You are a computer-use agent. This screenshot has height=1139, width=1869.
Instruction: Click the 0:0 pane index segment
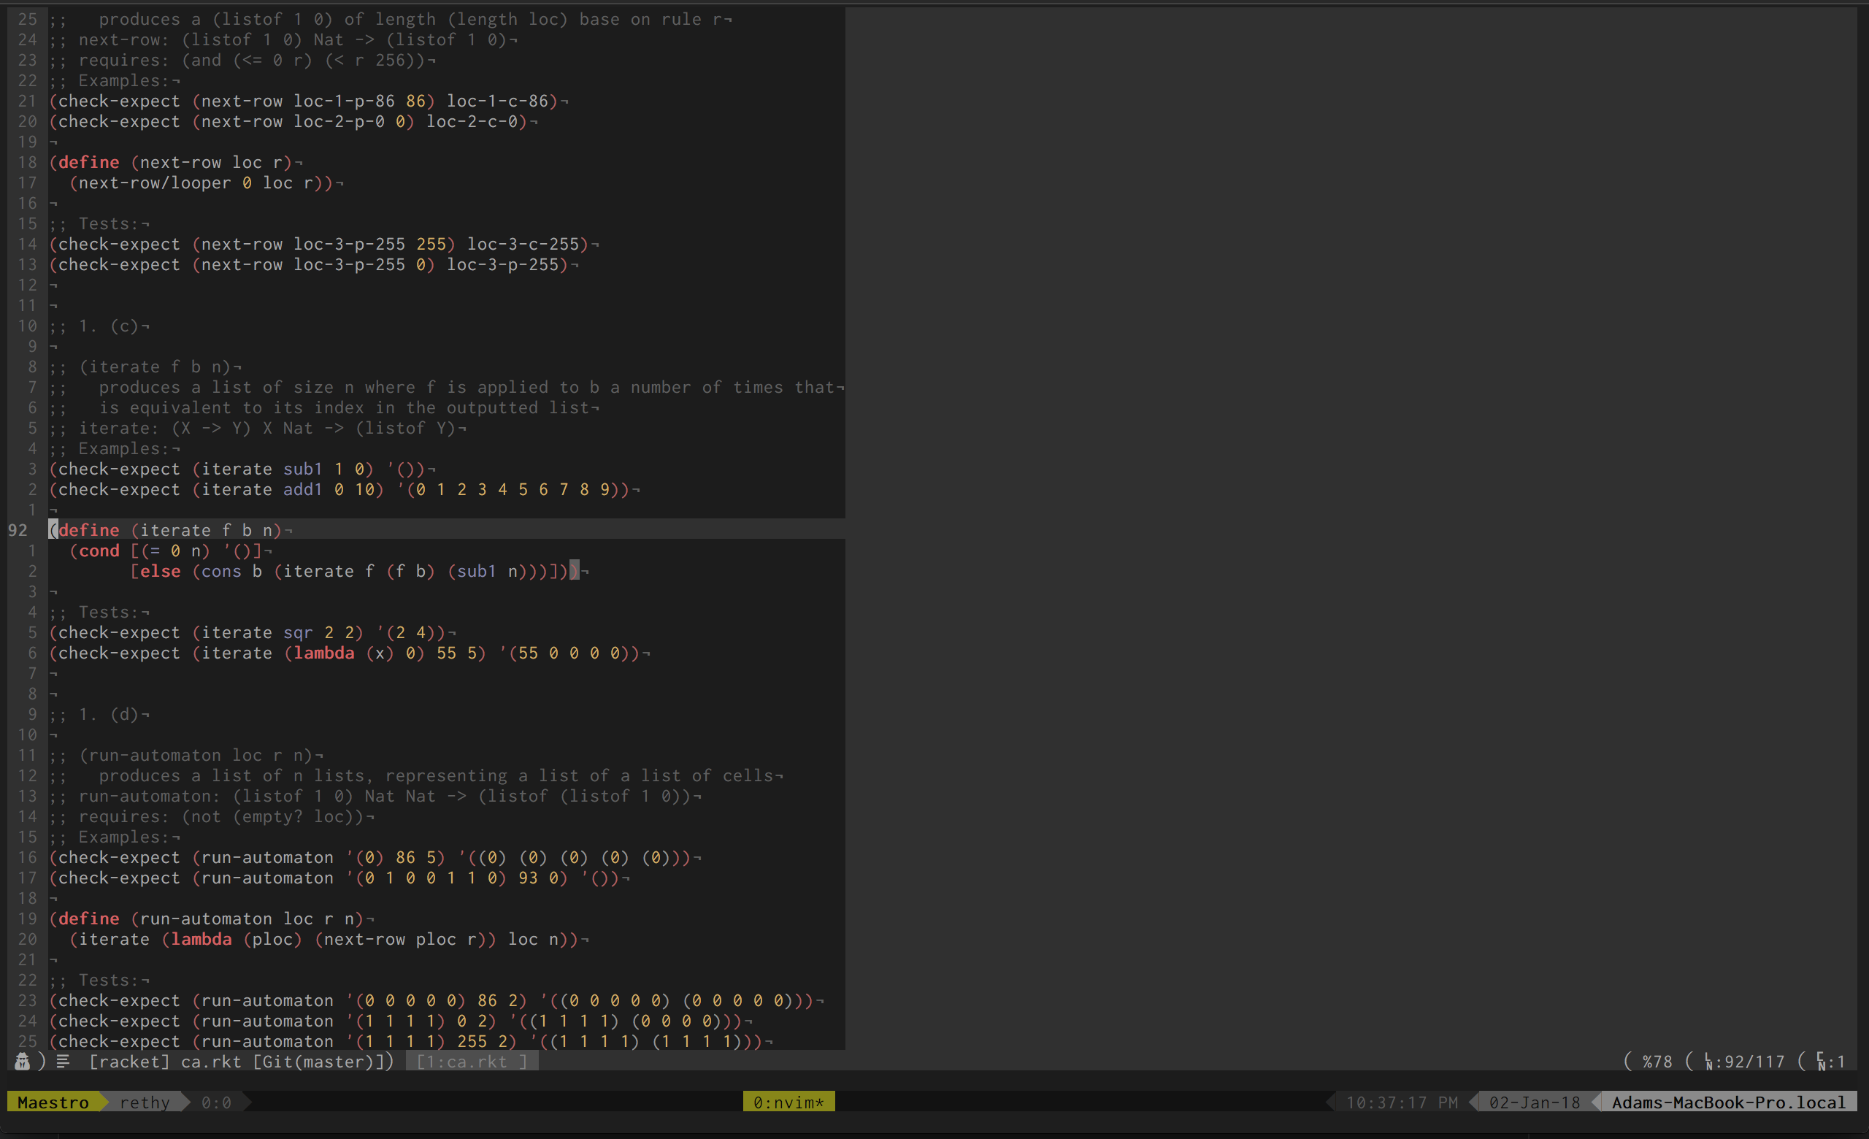pyautogui.click(x=216, y=1102)
